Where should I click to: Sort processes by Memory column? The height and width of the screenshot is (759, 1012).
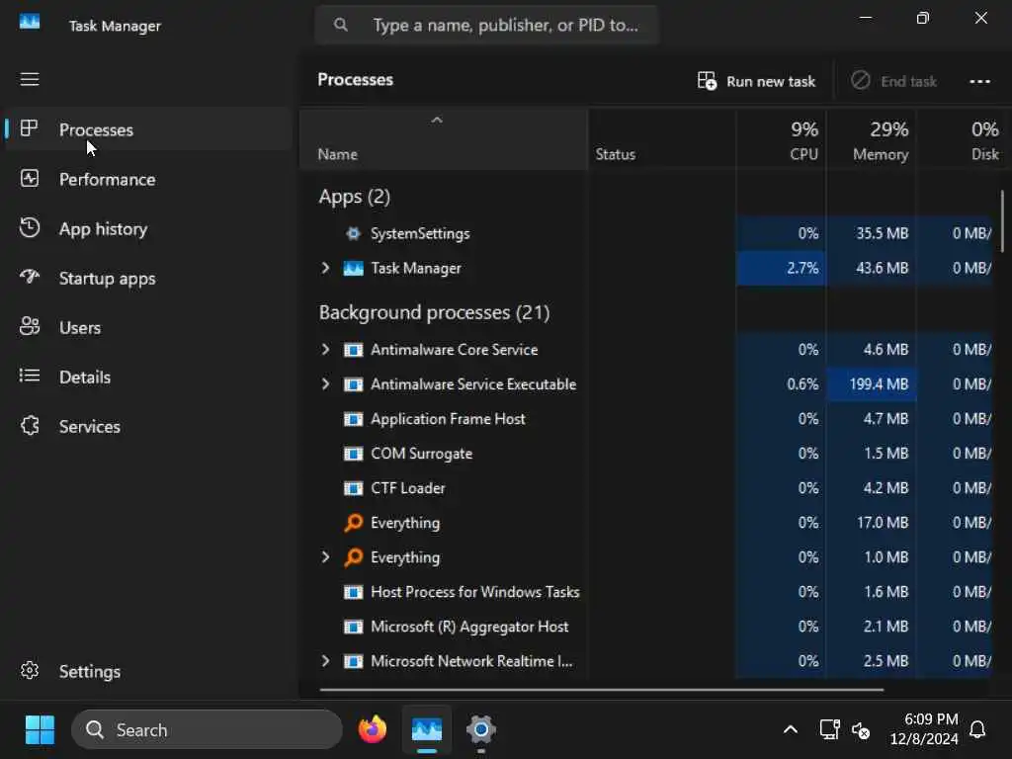pos(872,139)
